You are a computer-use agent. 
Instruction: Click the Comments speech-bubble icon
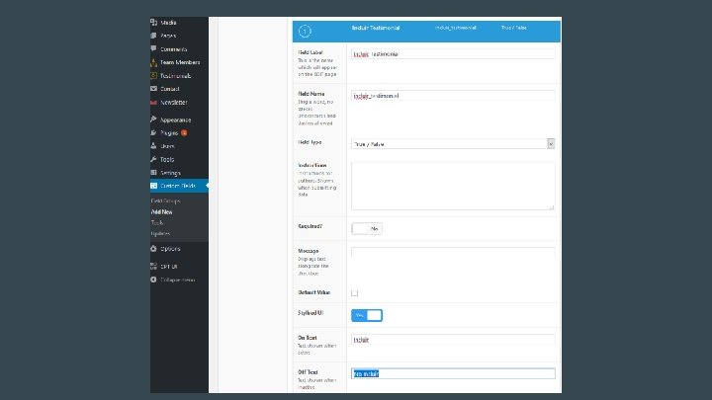[x=154, y=48]
